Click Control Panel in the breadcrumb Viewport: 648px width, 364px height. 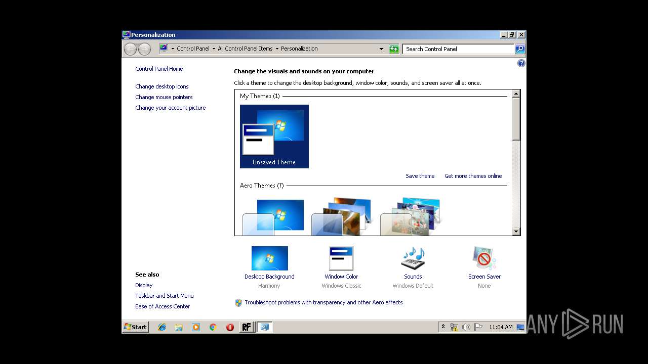click(x=193, y=49)
